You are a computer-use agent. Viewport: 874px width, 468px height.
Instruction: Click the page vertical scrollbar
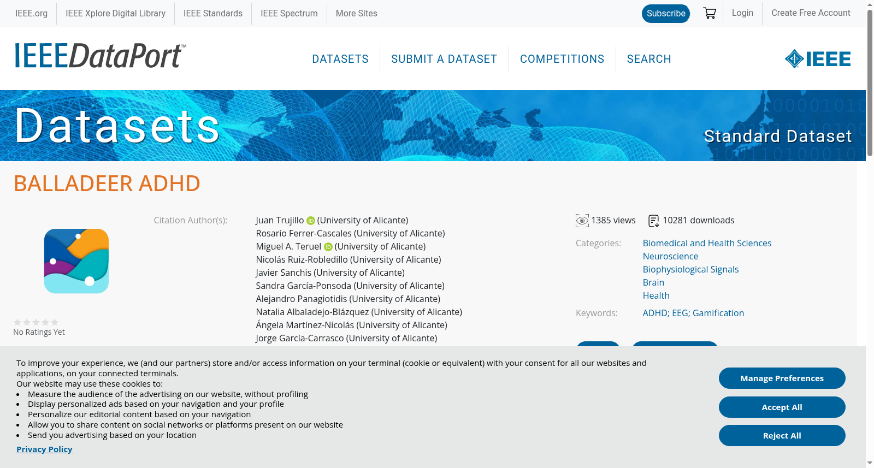point(870,82)
